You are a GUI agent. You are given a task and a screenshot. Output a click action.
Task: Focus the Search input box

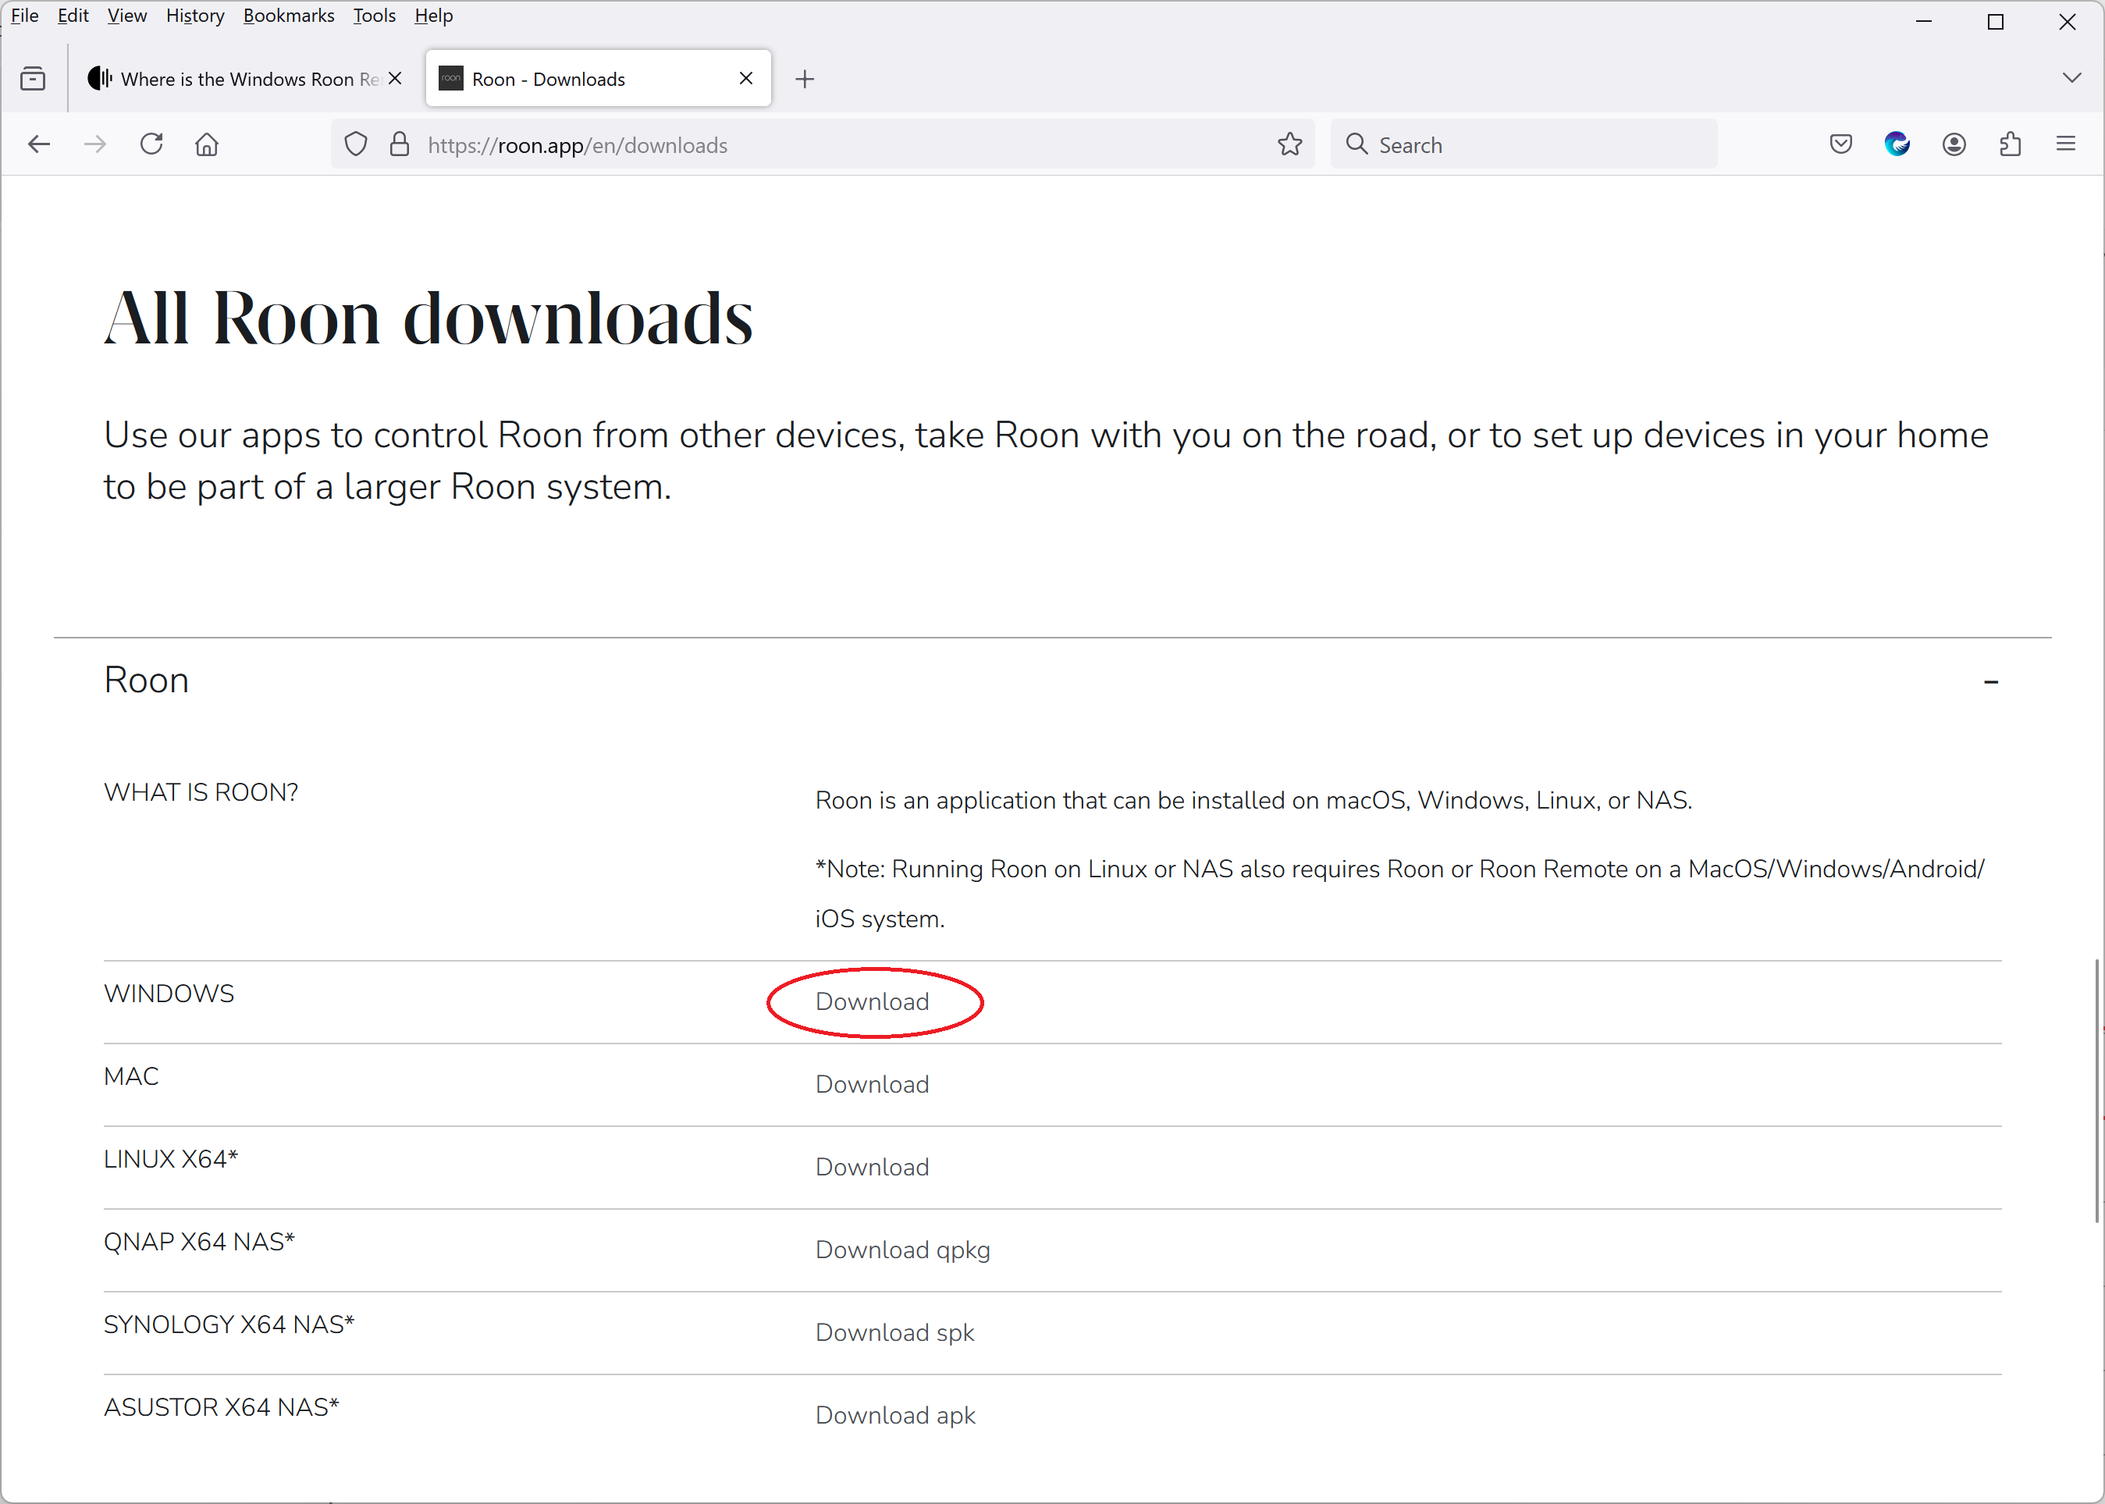click(1538, 144)
